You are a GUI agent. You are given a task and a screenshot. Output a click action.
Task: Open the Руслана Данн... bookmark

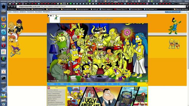pos(136,9)
